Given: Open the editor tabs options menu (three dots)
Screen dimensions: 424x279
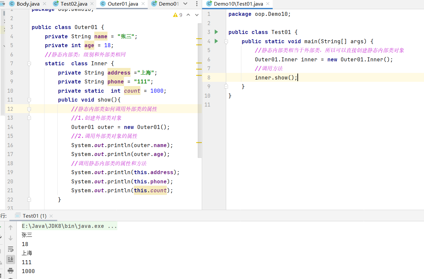Looking at the screenshot, I should tap(197, 4).
